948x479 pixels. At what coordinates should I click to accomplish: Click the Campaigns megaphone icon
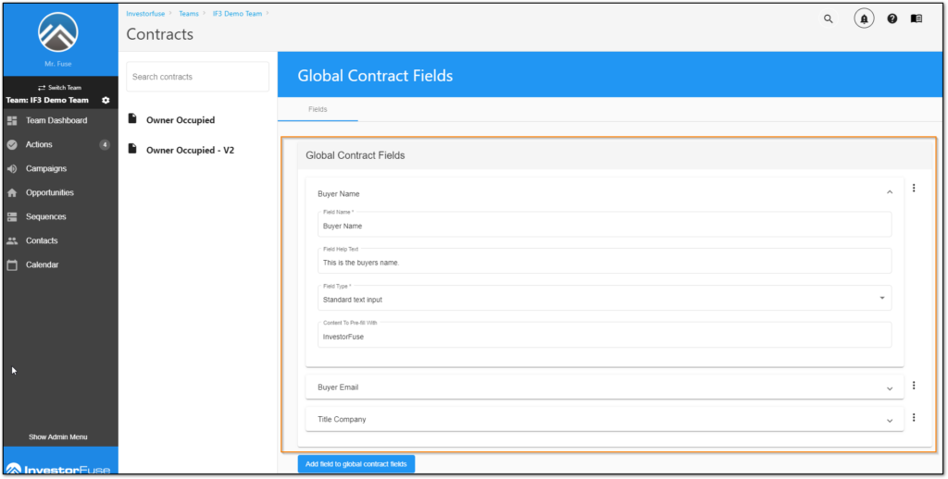tap(12, 168)
